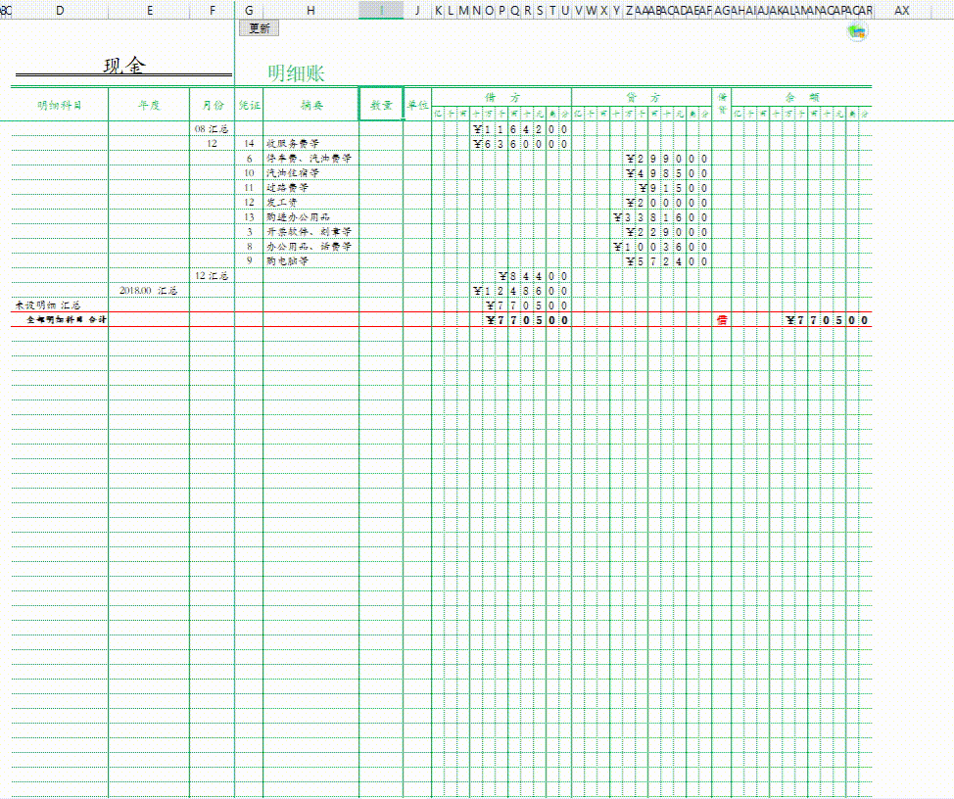The width and height of the screenshot is (954, 799).
Task: Click the 发工资 summary cell
Action: (310, 203)
